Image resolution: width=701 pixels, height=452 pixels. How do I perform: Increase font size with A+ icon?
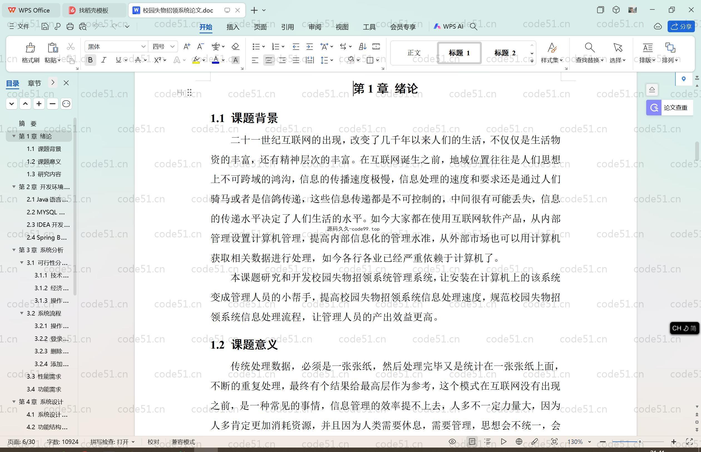pyautogui.click(x=187, y=46)
